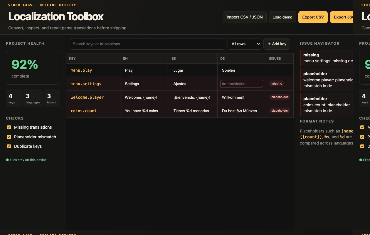Select the menu.play key cell
370x235 pixels.
click(93, 70)
